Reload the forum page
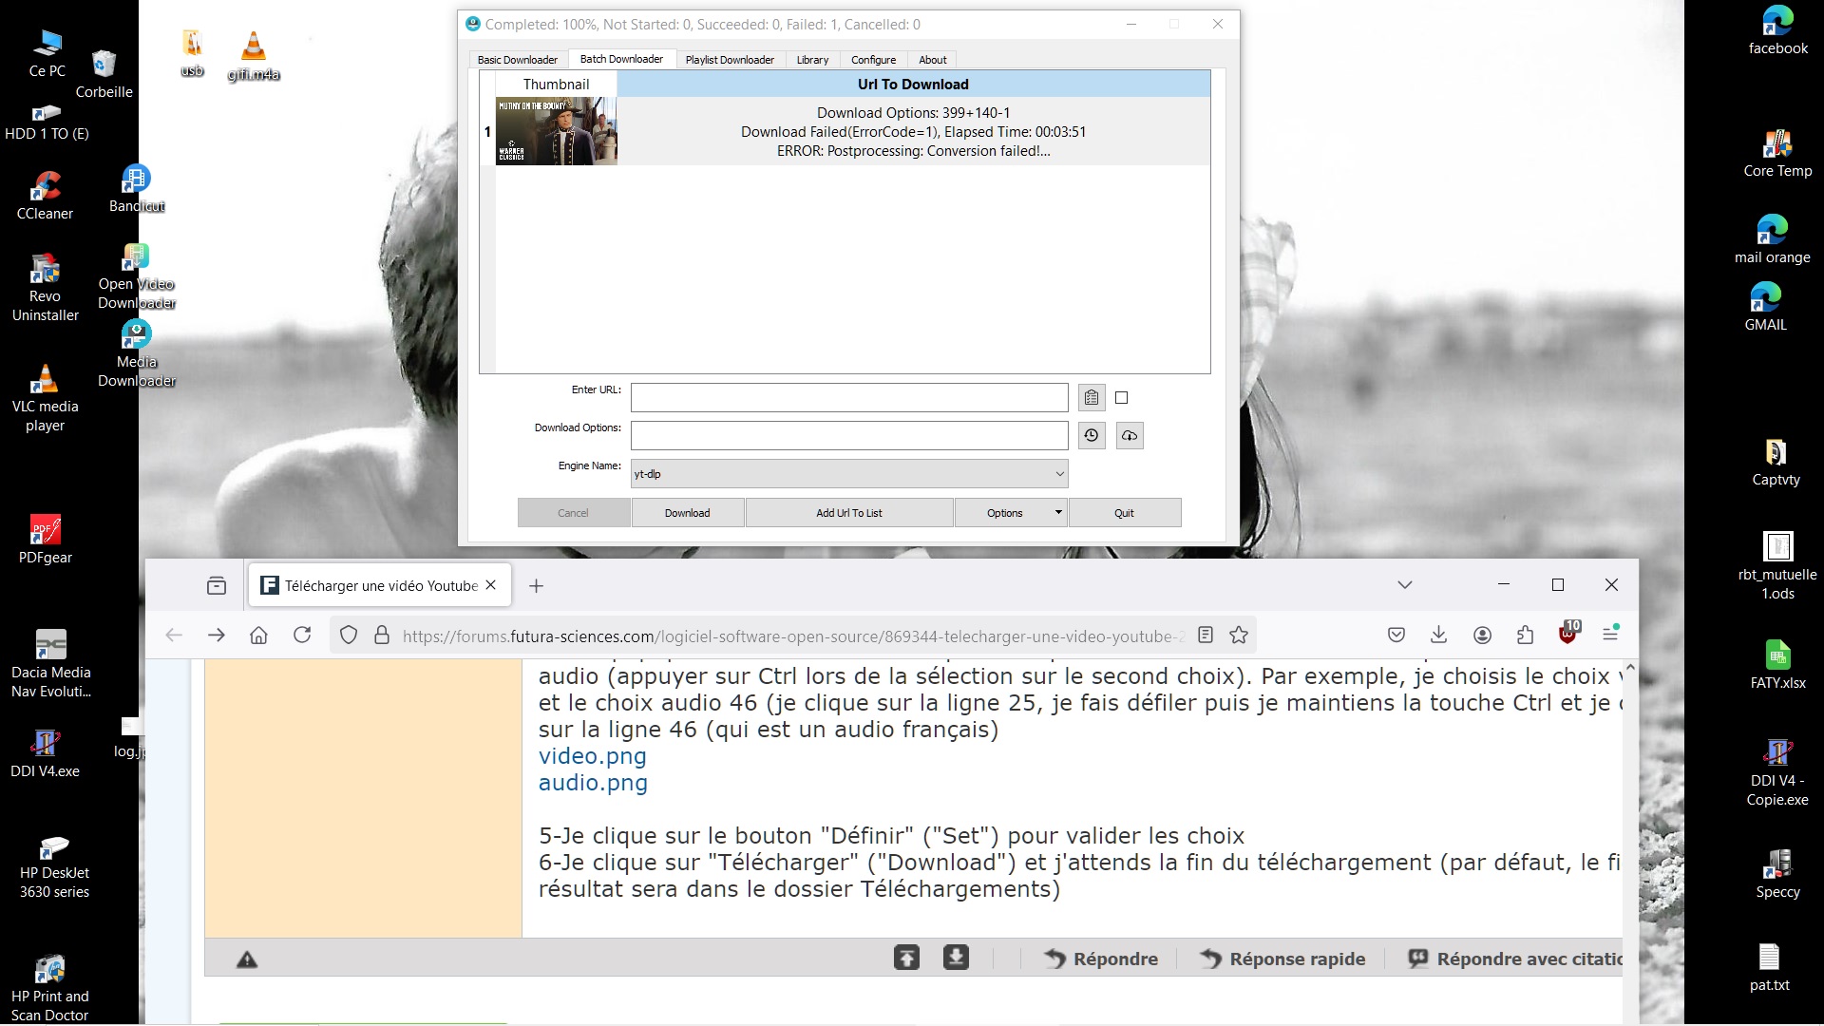The width and height of the screenshot is (1824, 1026). pyautogui.click(x=302, y=636)
